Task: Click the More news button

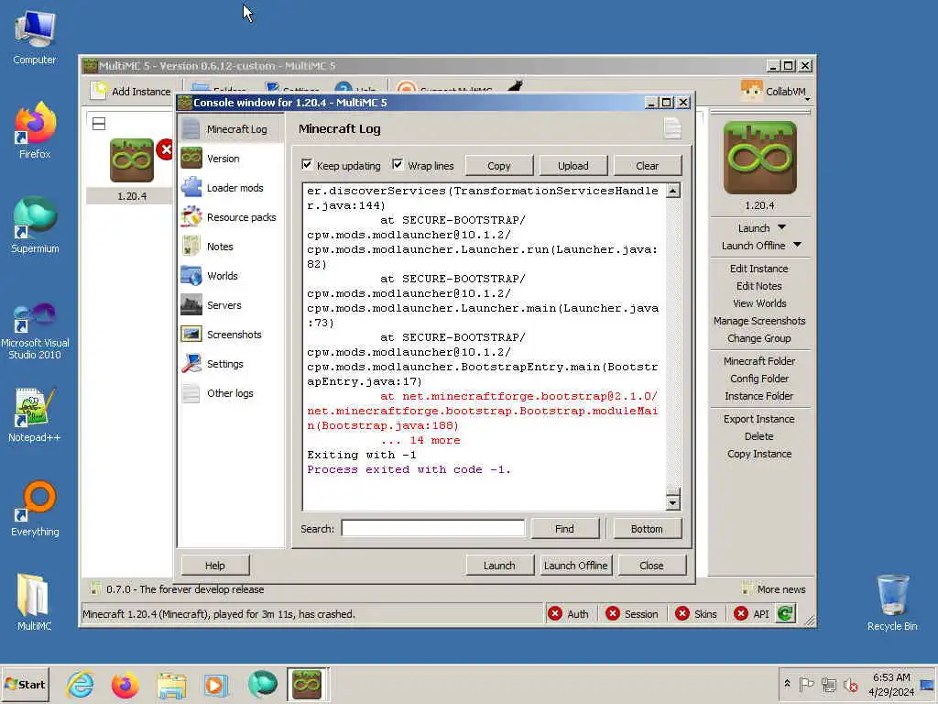Action: tap(774, 589)
